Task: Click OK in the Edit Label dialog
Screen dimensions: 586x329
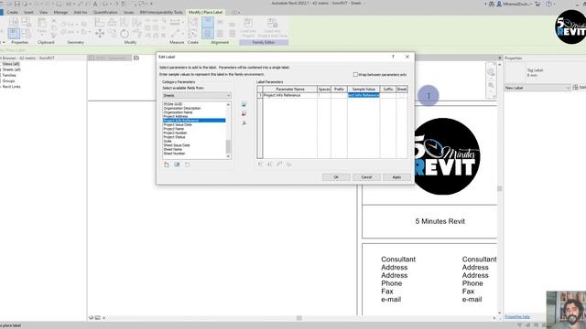Action: [336, 177]
